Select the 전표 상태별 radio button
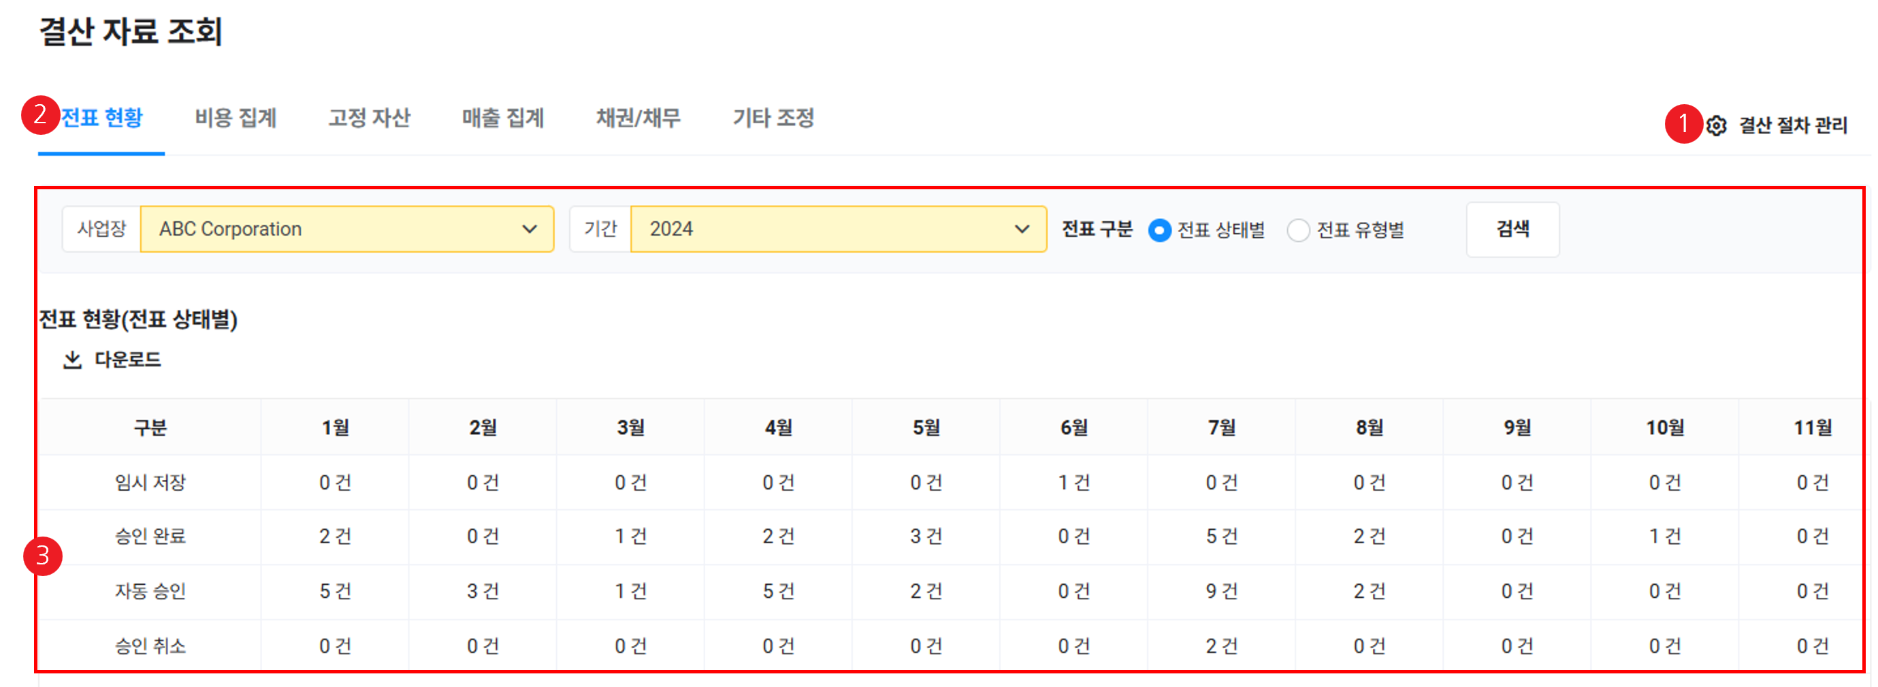This screenshot has width=1878, height=687. 1159,230
